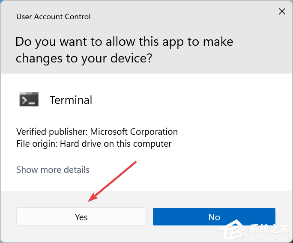The width and height of the screenshot is (293, 243).
Task: Click the User Account Control title text
Action: [x=53, y=17]
